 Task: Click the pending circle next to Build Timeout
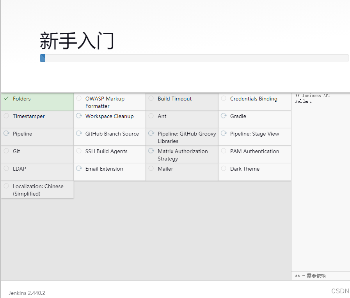coord(151,98)
